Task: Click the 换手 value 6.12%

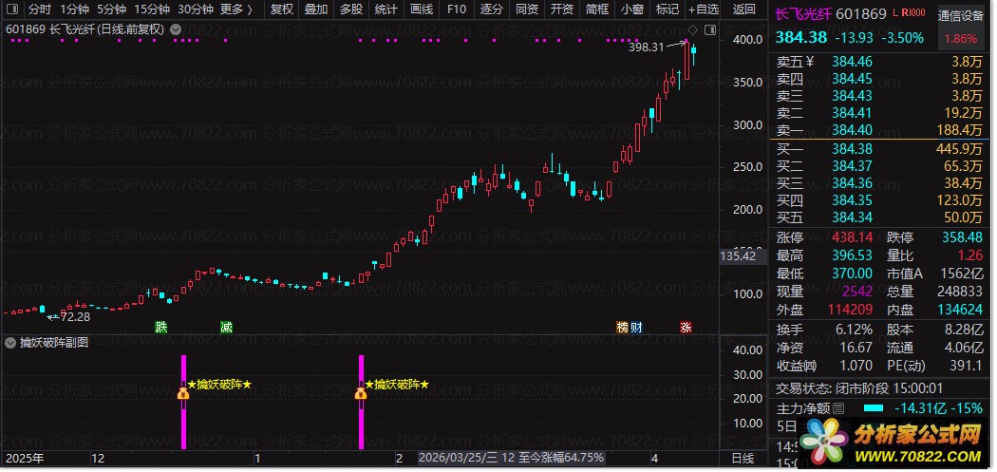Action: point(852,330)
